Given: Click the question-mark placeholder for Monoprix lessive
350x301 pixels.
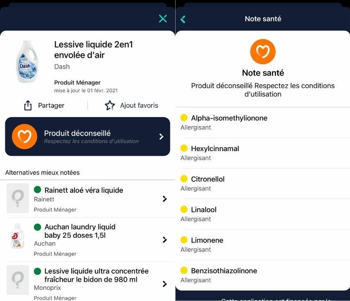Looking at the screenshot, I should (x=18, y=280).
